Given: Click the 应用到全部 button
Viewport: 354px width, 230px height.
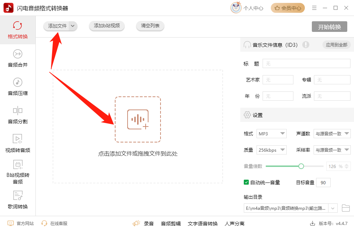Looking at the screenshot, I should point(336,45).
